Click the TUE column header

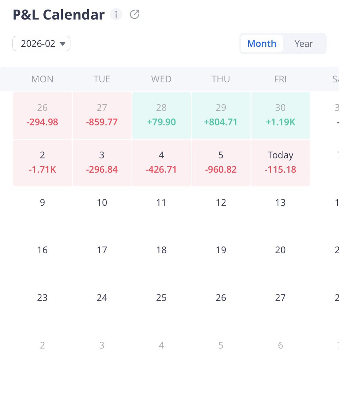[x=102, y=79]
